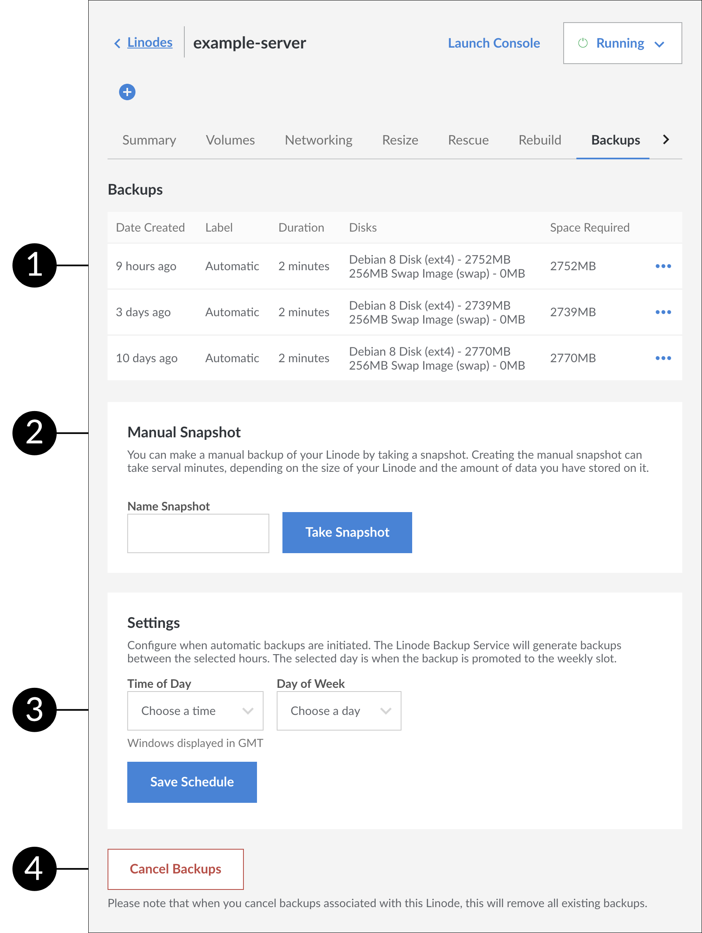The image size is (702, 933).
Task: Open the Time of Day dropdown
Action: (x=195, y=711)
